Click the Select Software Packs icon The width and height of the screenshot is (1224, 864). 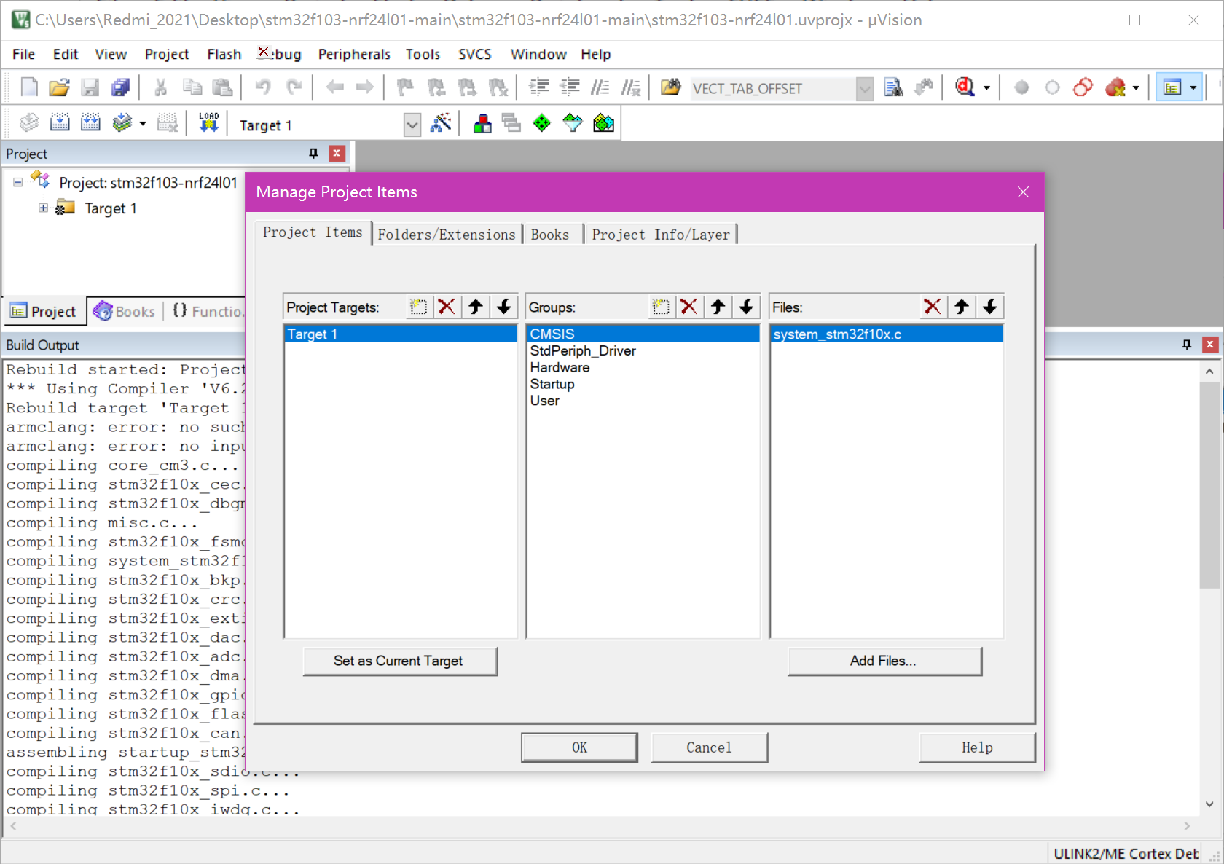tap(573, 123)
